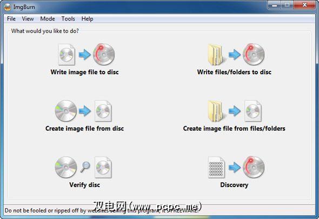Click the ImgBurn app icon in title bar
This screenshot has width=319, height=219.
pos(8,7)
